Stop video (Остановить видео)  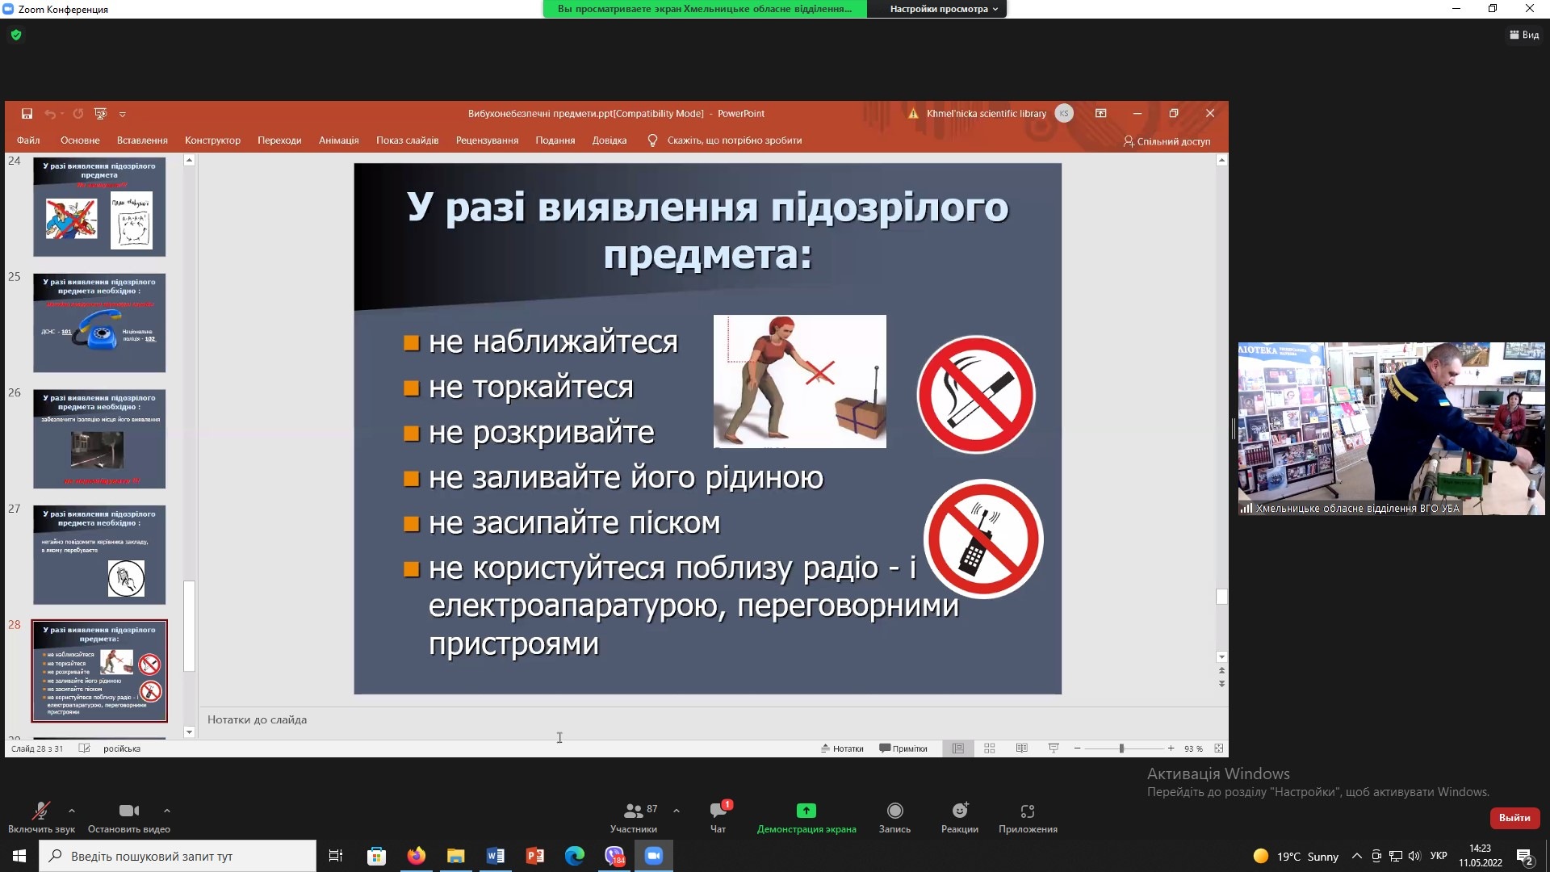(x=128, y=811)
